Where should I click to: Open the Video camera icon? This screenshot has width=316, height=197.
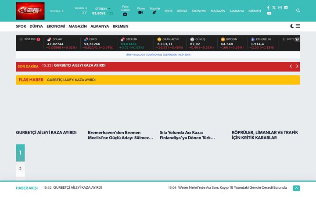click(x=140, y=12)
